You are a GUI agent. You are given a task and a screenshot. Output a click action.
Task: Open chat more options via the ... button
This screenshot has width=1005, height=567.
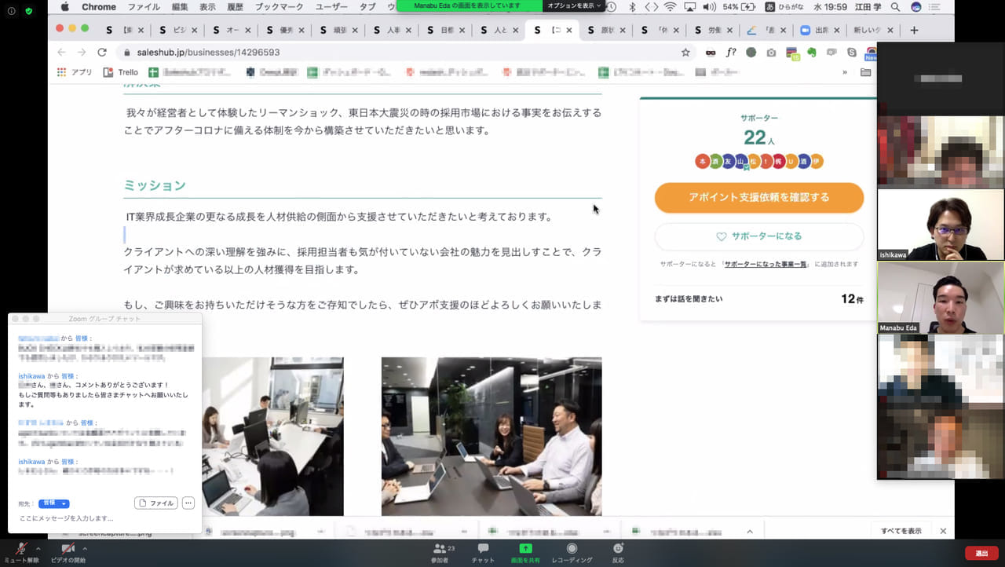point(188,503)
